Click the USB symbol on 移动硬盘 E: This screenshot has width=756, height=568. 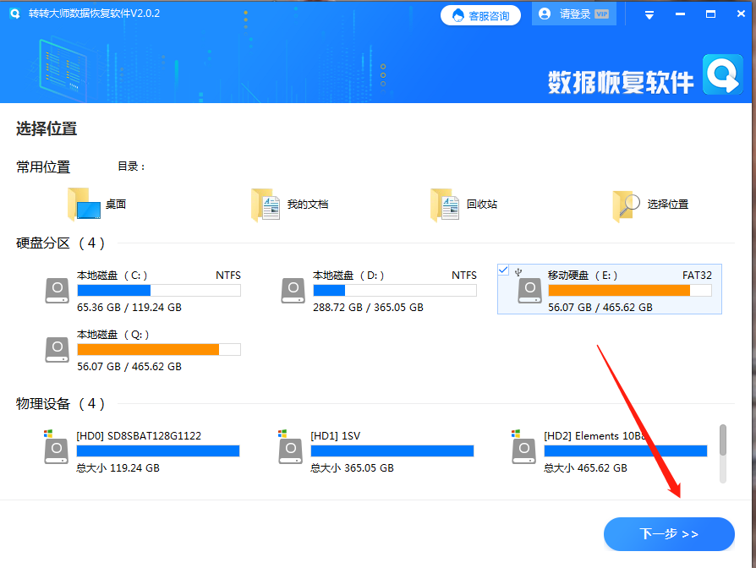(517, 270)
